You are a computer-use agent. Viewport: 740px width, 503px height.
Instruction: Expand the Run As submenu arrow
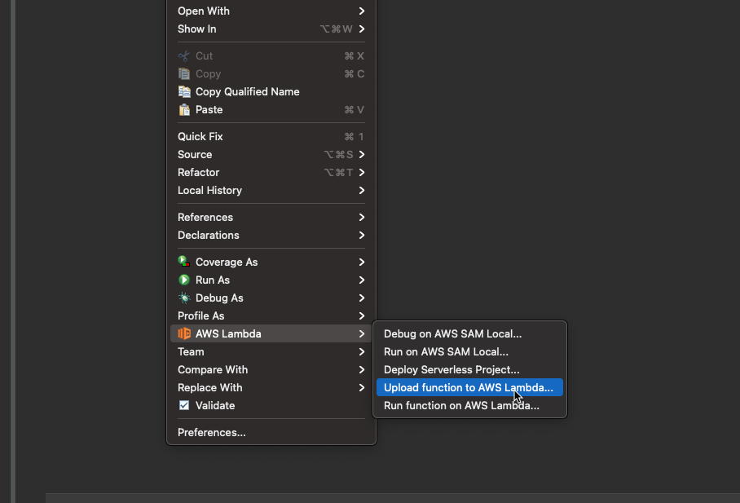(362, 280)
